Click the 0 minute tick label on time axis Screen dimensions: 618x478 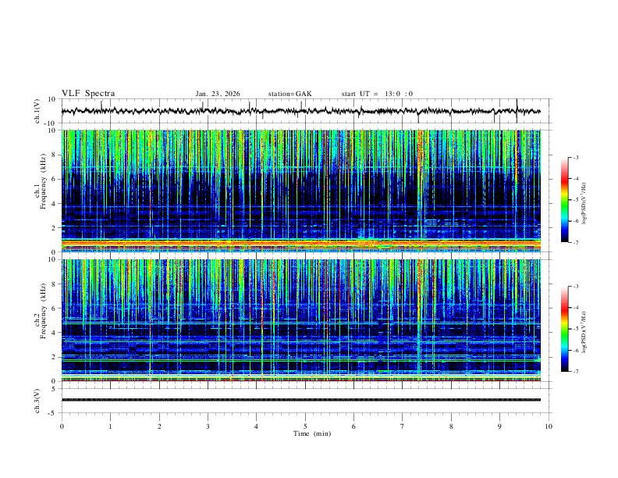tap(62, 426)
